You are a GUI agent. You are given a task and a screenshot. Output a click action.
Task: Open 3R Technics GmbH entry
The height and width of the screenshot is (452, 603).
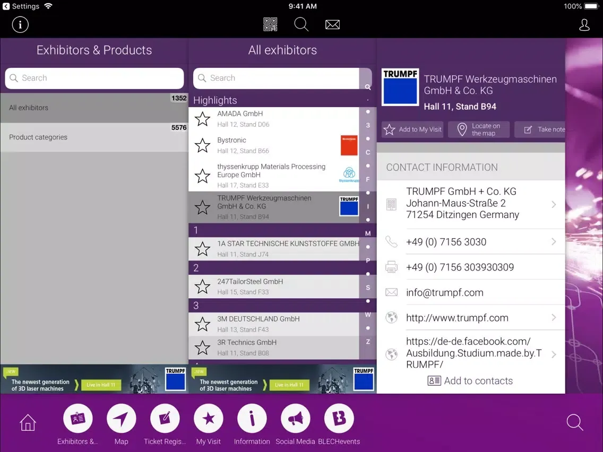click(x=274, y=348)
